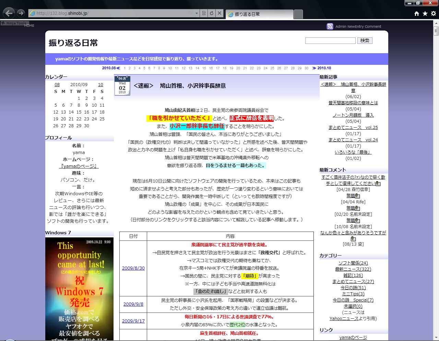
Task: Click the article title <速報> 鳩山首相、小沢幹事長辞意
Action: [x=180, y=86]
